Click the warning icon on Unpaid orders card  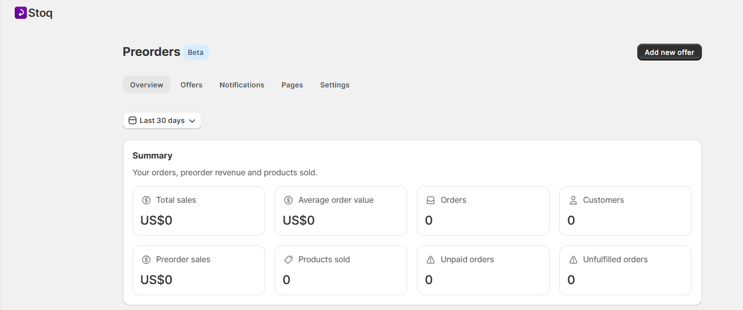(x=431, y=259)
